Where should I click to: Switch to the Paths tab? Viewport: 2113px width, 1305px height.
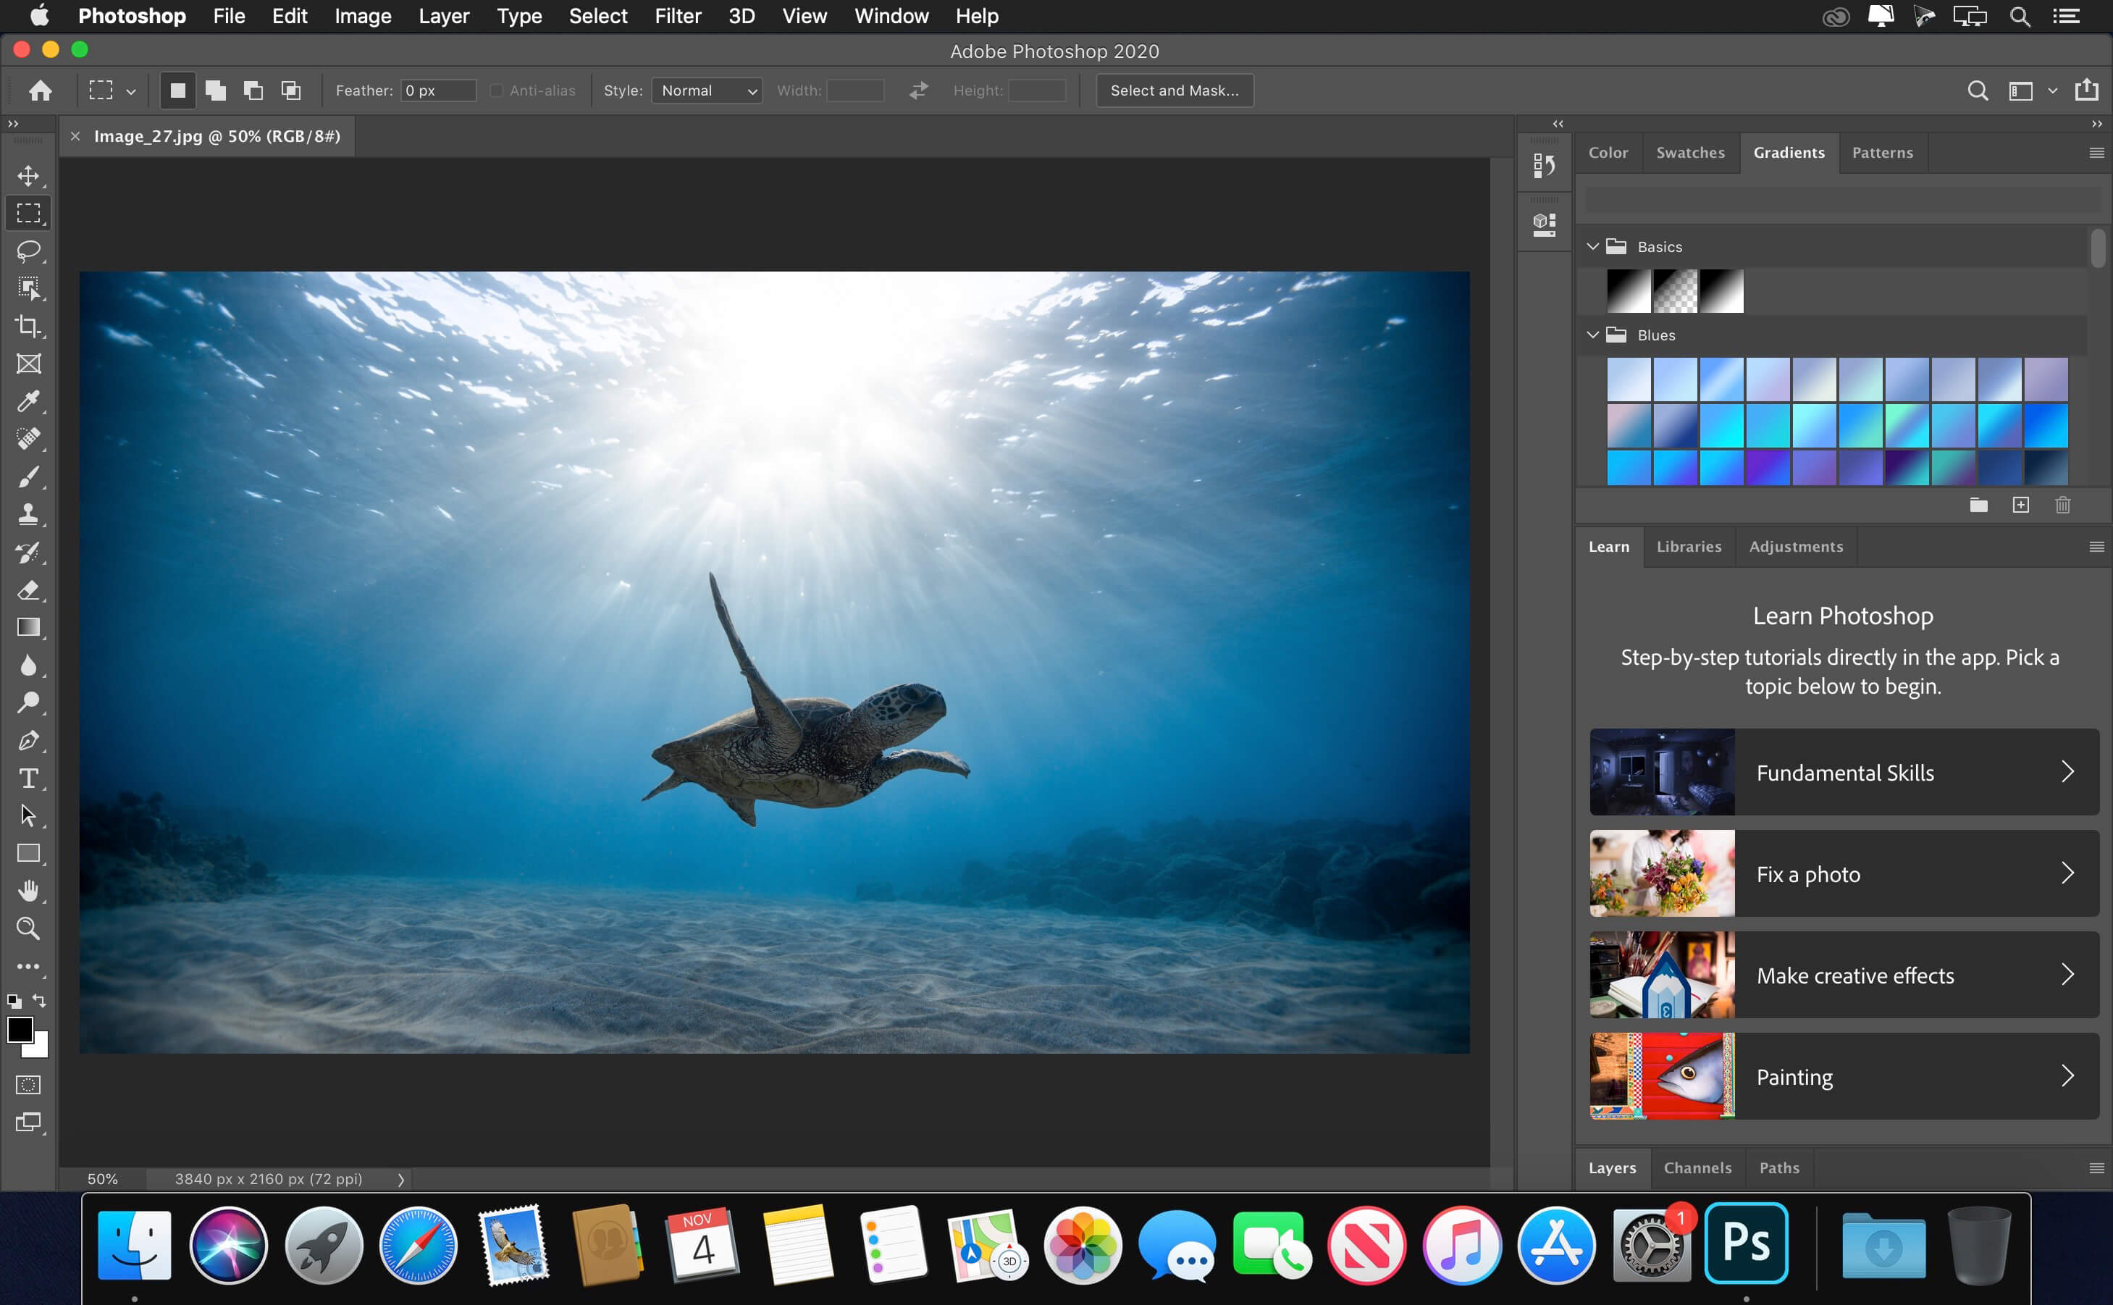(1776, 1167)
